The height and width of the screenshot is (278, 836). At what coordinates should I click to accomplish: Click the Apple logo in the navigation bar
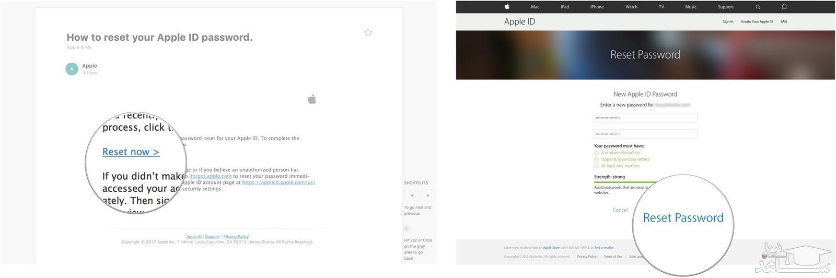tap(506, 7)
